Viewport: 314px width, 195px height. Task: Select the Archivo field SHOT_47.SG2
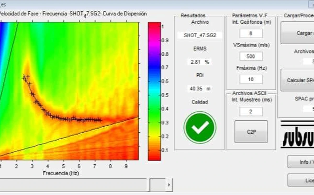[x=200, y=35]
